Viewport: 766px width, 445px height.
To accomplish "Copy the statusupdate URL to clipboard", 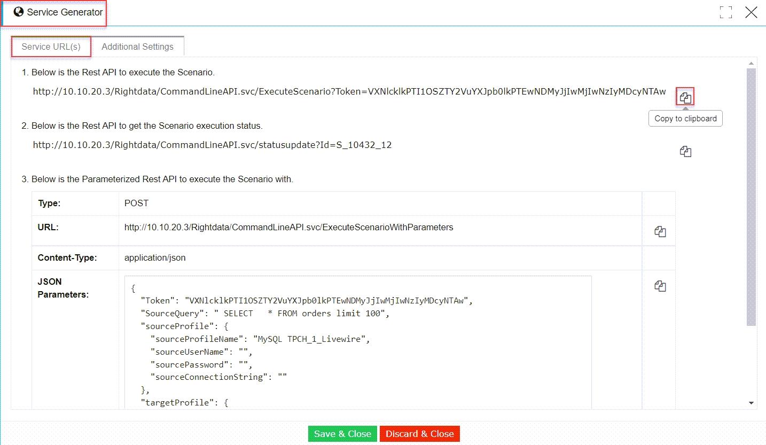I will [685, 152].
